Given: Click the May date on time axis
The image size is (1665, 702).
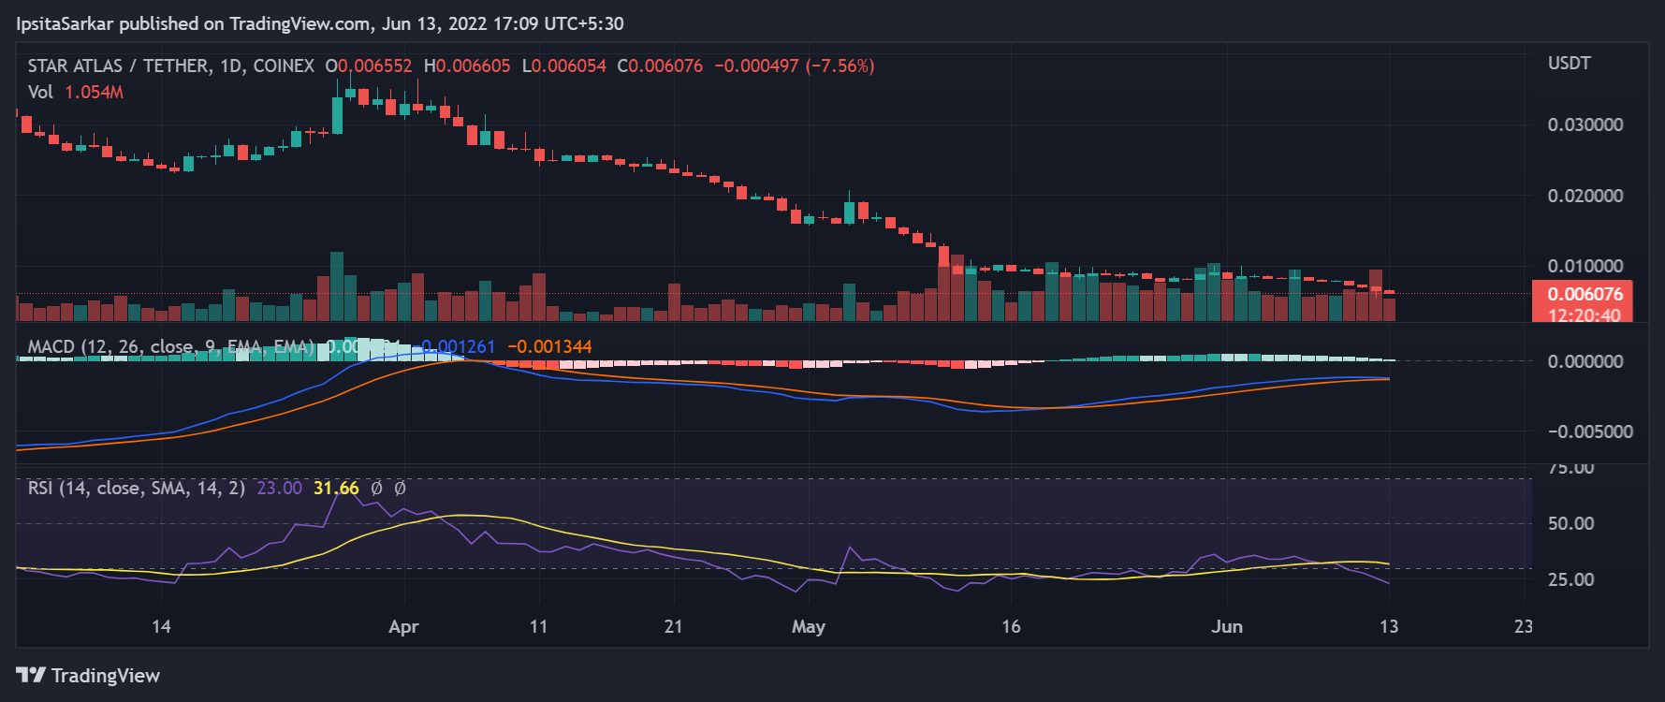Looking at the screenshot, I should [x=809, y=626].
